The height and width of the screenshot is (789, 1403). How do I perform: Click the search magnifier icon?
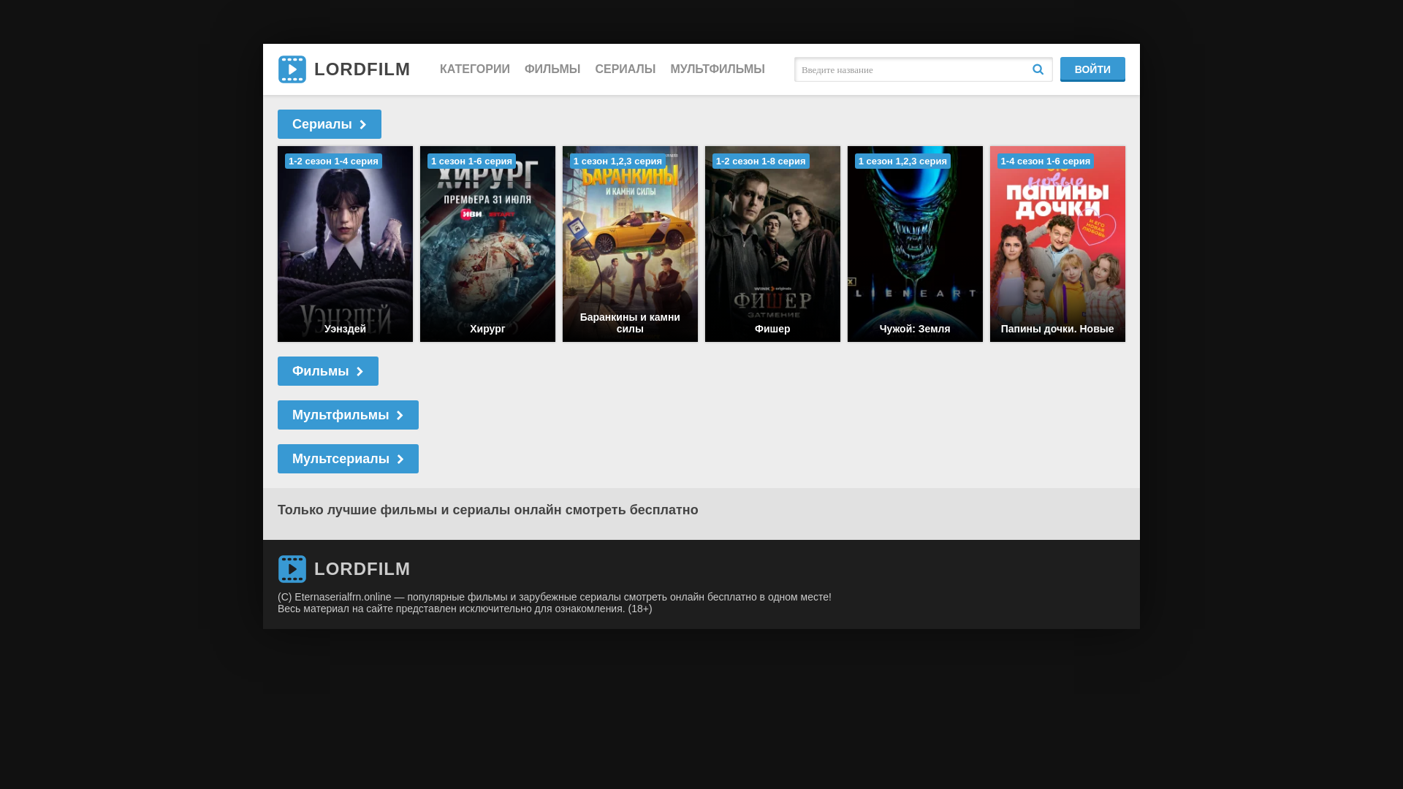(x=1038, y=69)
